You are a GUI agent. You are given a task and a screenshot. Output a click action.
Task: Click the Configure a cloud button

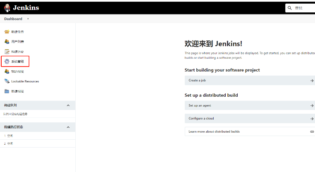click(250, 119)
